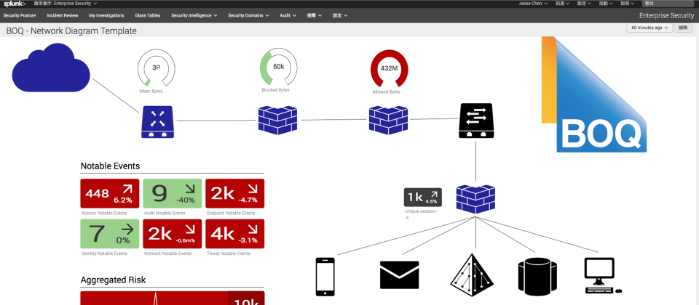
Task: Select the blue cloud icon
Action: (x=51, y=67)
